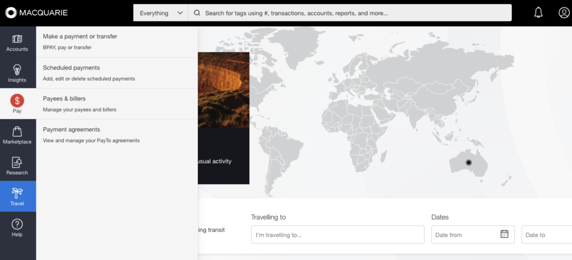Click the Australia location marker on map

coord(468,162)
